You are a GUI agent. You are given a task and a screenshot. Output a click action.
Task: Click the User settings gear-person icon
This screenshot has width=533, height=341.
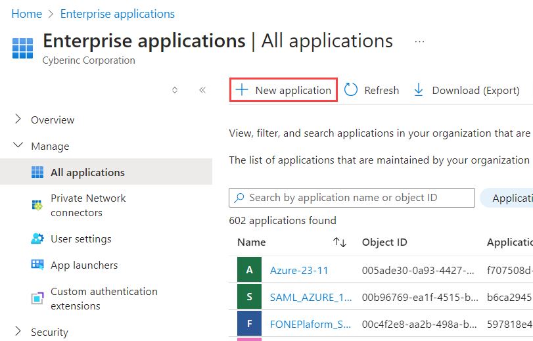click(x=37, y=239)
